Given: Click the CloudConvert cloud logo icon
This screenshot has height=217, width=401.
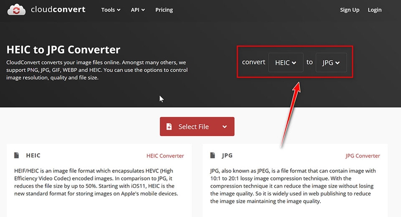Looking at the screenshot, I should point(17,9).
